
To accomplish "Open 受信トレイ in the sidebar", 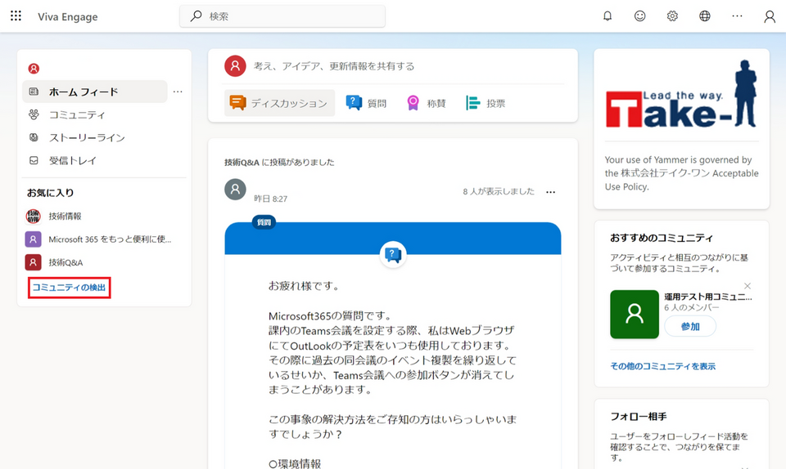I will (x=72, y=160).
